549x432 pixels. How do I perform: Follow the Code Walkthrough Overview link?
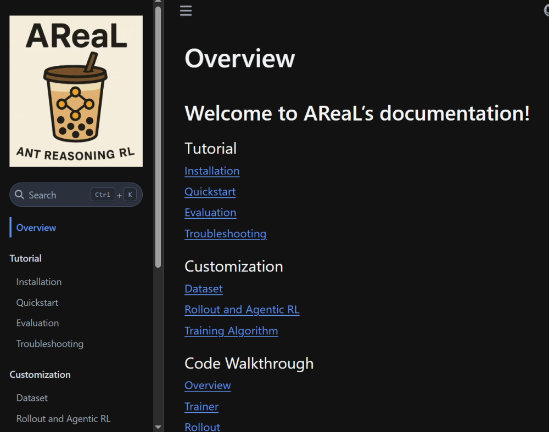[208, 385]
